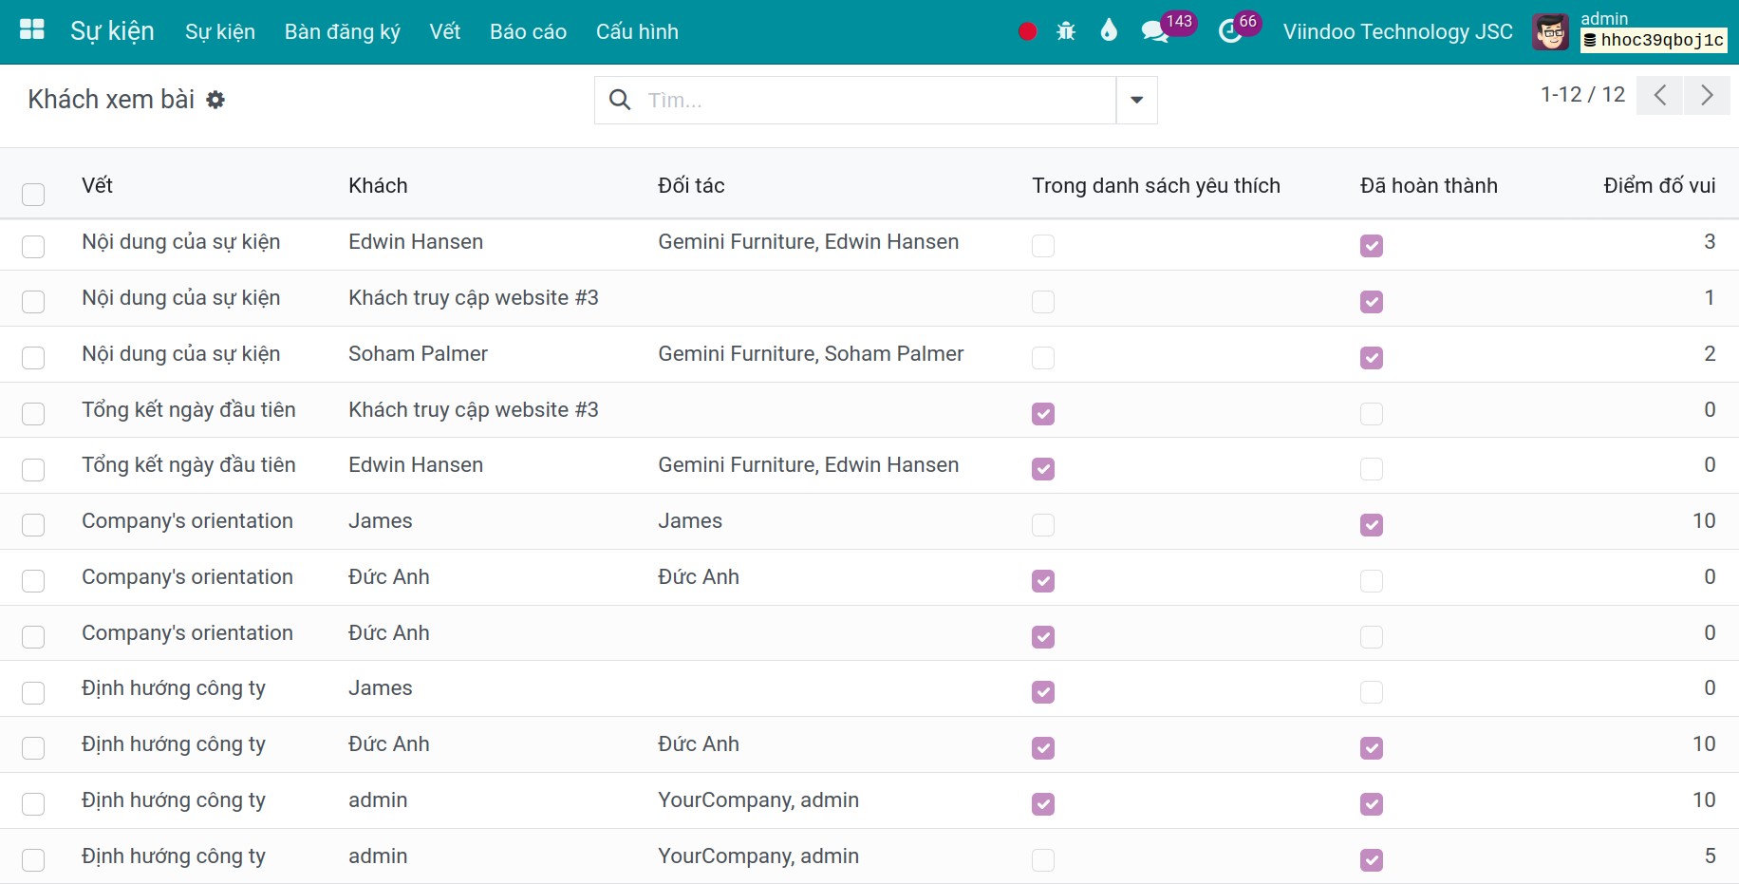Image resolution: width=1739 pixels, height=884 pixels.
Task: Go to next page arrow
Action: [x=1707, y=95]
